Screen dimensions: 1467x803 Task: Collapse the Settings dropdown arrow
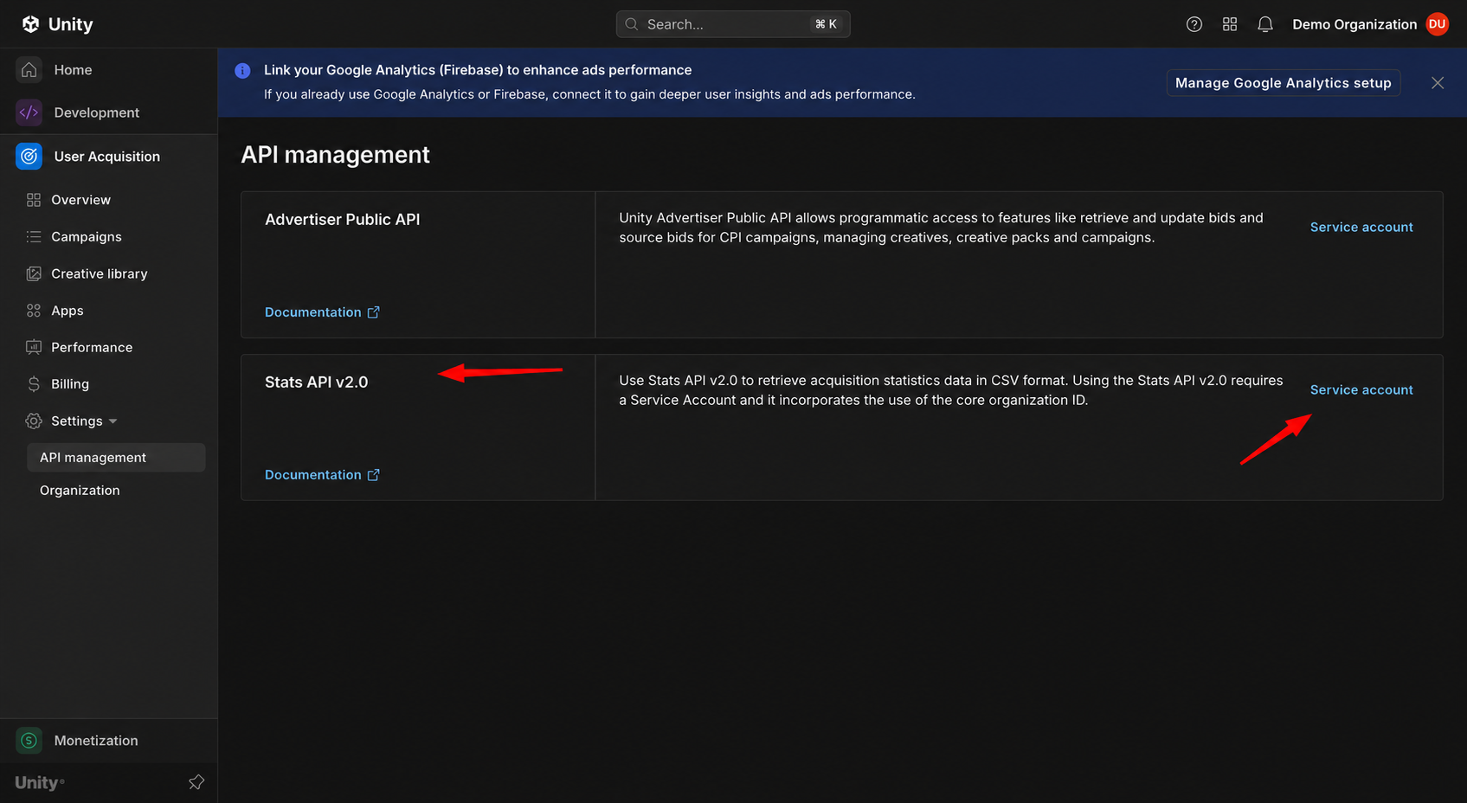113,421
